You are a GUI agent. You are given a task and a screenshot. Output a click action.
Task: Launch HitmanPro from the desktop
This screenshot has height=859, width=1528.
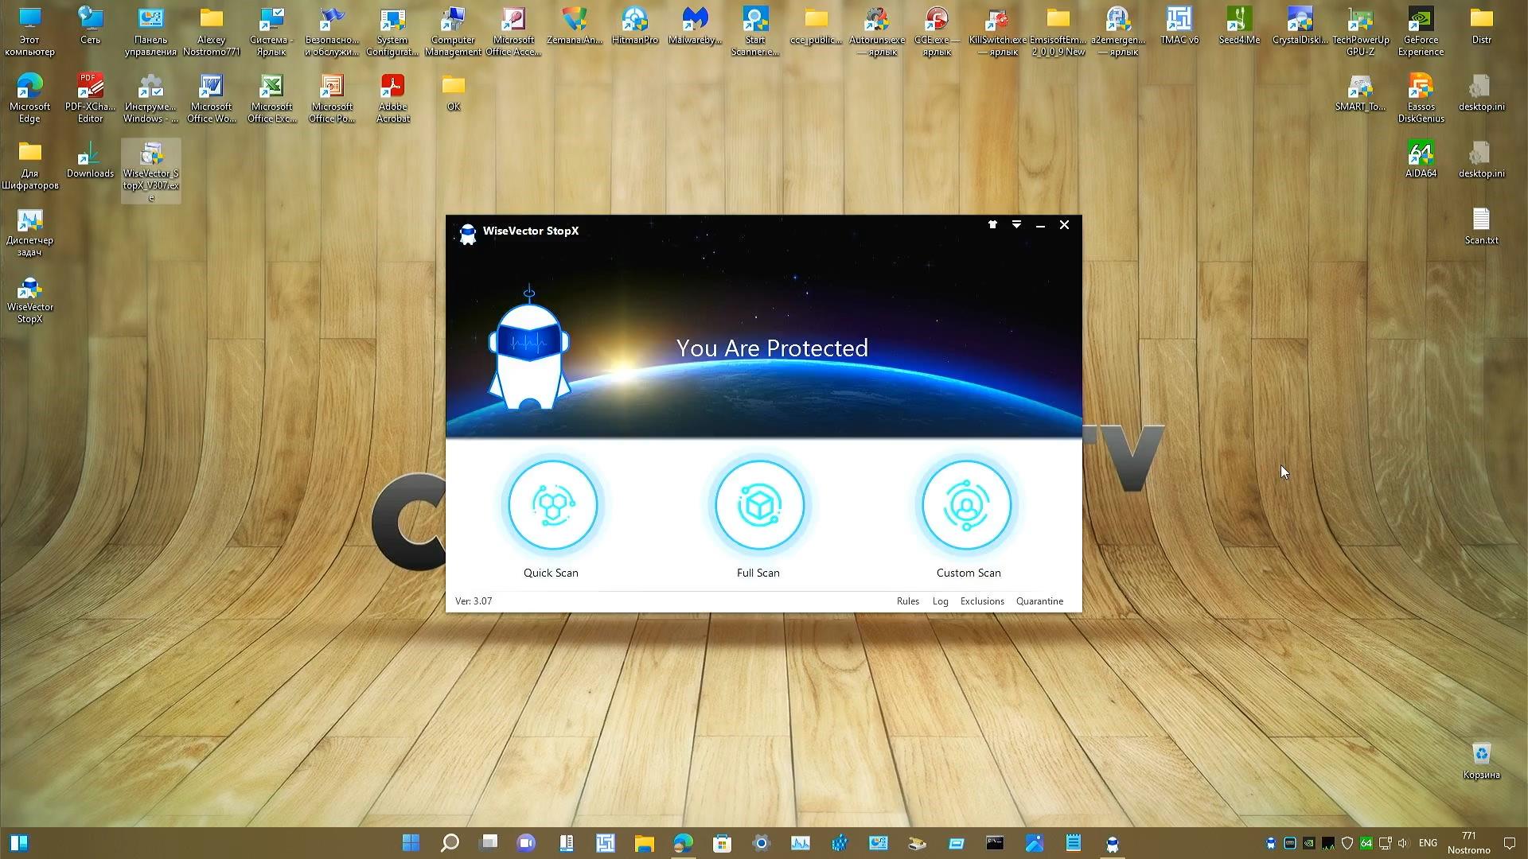tap(634, 21)
